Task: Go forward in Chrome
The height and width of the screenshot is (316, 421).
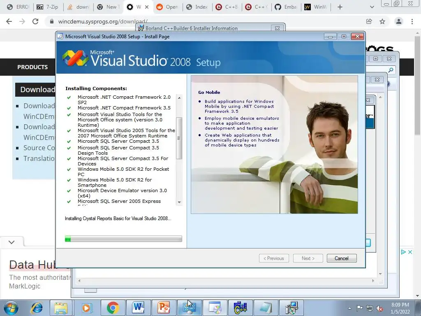Action: click(x=22, y=21)
